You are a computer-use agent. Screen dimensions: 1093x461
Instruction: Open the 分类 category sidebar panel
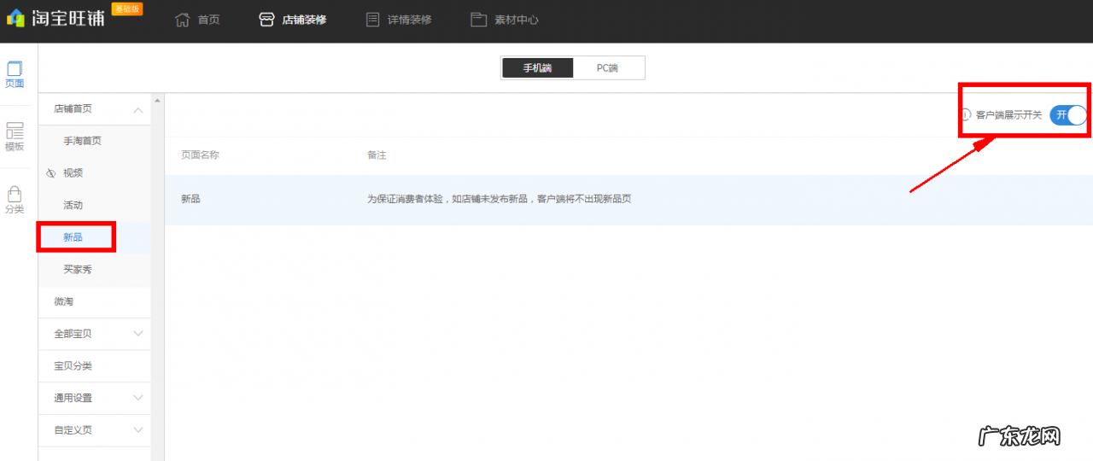(x=15, y=201)
